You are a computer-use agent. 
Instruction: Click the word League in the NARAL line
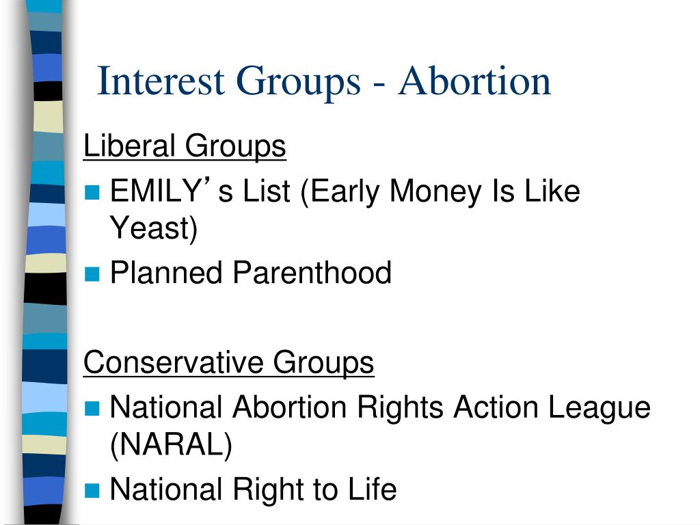(x=599, y=409)
